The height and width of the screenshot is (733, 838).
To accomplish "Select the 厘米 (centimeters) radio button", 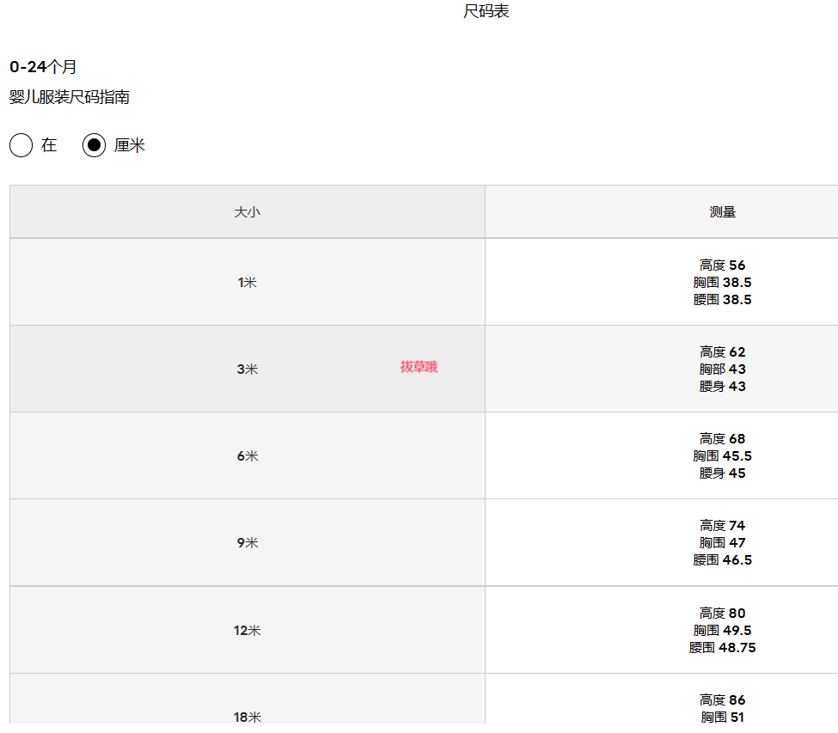I will pos(95,145).
